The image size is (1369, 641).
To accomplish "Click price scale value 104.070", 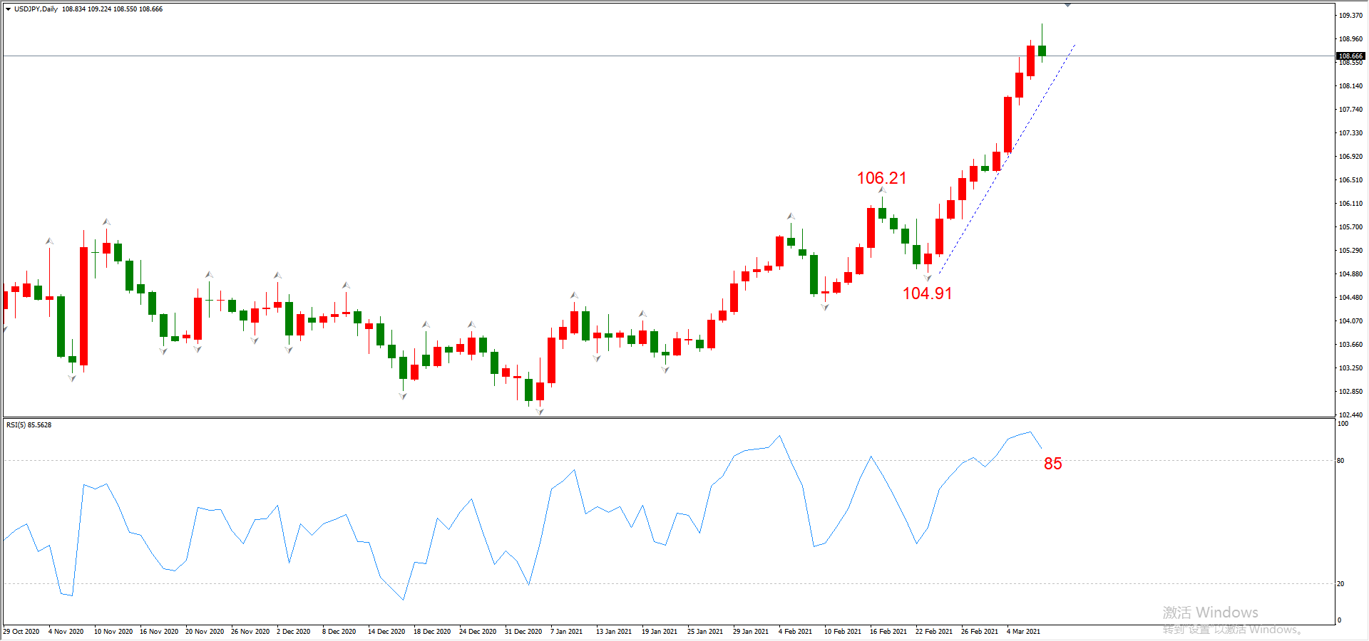I will [1350, 321].
